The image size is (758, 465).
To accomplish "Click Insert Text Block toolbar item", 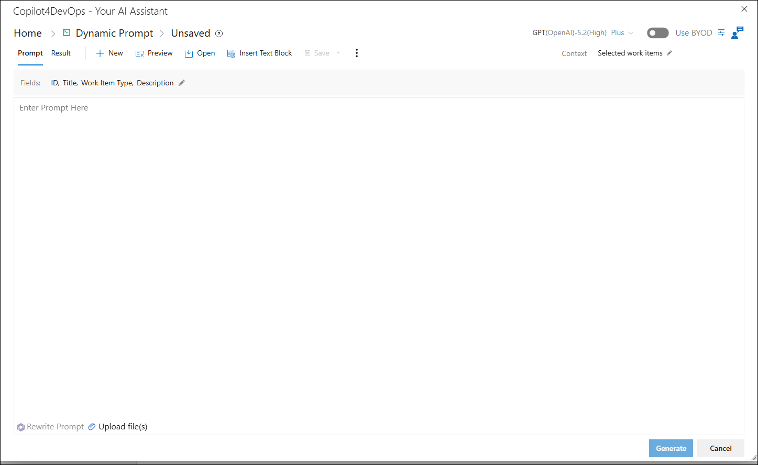I will (259, 53).
